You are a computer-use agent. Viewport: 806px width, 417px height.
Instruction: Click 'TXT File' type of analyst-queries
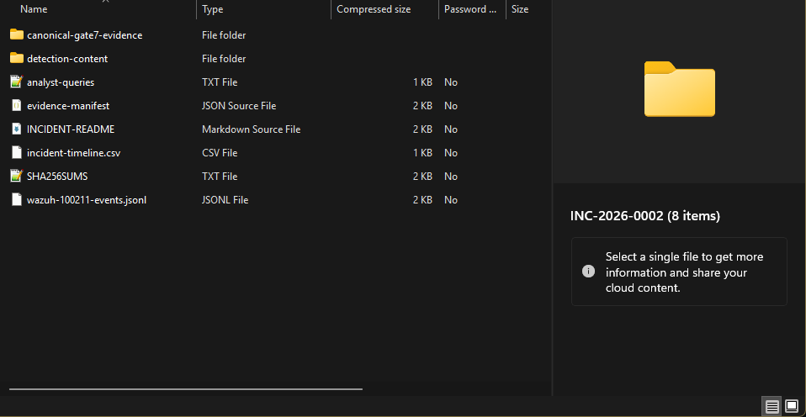(x=220, y=82)
